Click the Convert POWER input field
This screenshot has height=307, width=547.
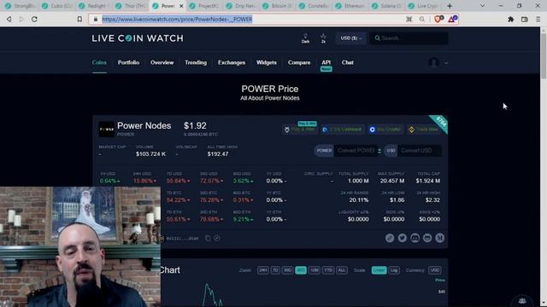(356, 151)
